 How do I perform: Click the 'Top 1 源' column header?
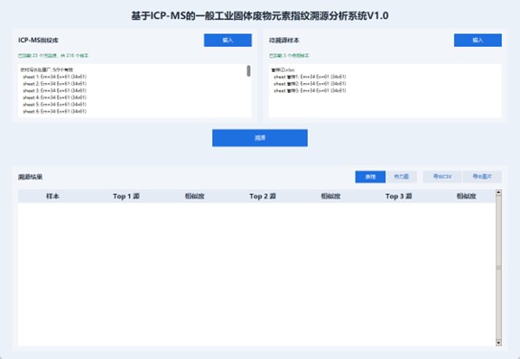click(x=126, y=197)
